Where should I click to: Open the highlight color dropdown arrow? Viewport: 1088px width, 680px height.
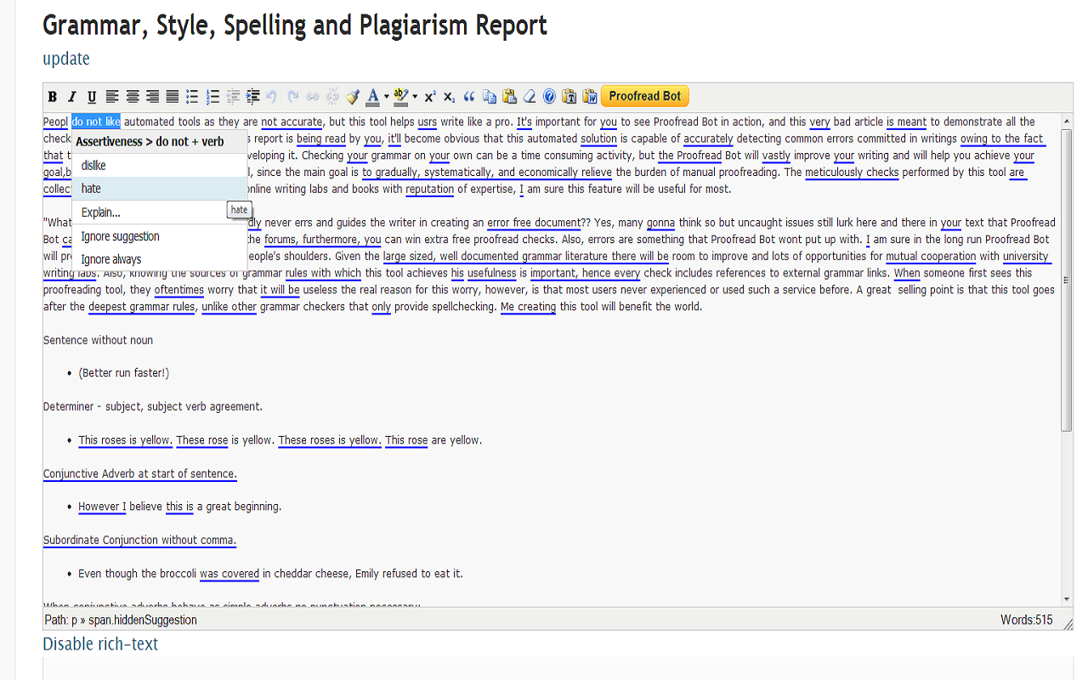click(x=414, y=96)
